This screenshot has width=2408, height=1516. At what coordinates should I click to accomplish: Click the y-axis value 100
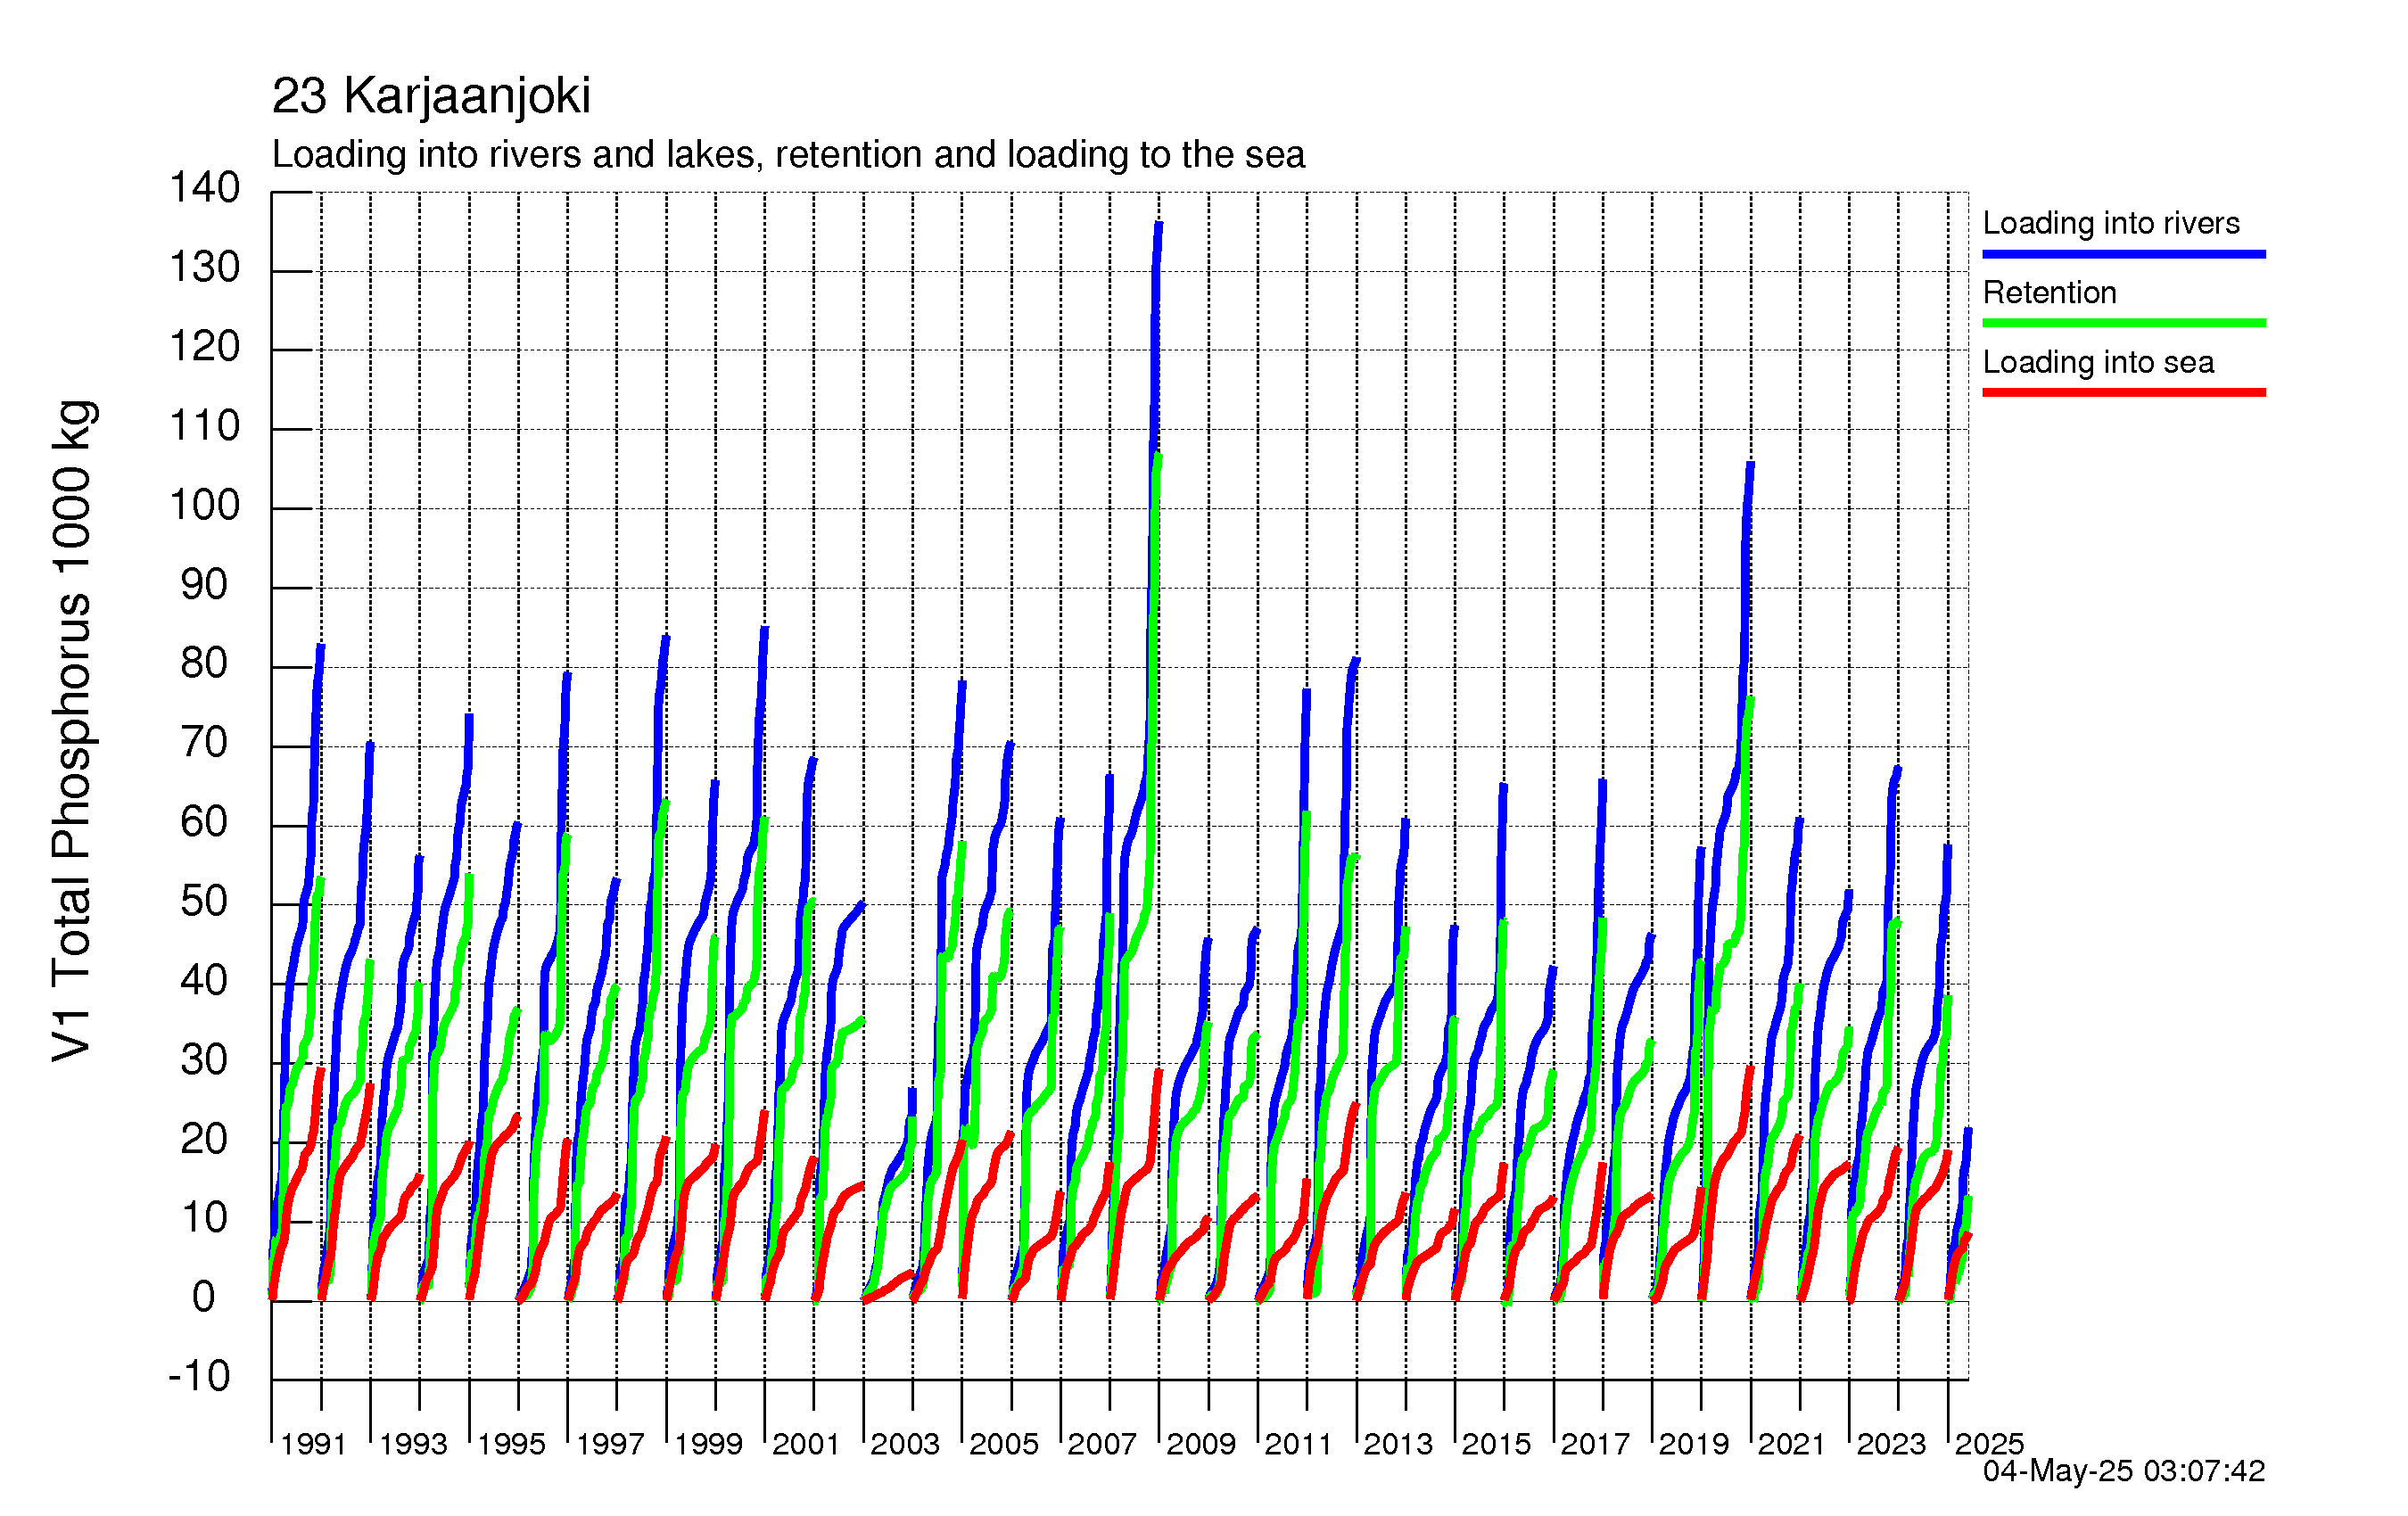point(204,505)
